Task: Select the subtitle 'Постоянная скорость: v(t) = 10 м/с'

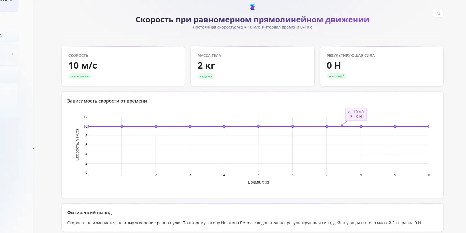Action: pos(227,27)
